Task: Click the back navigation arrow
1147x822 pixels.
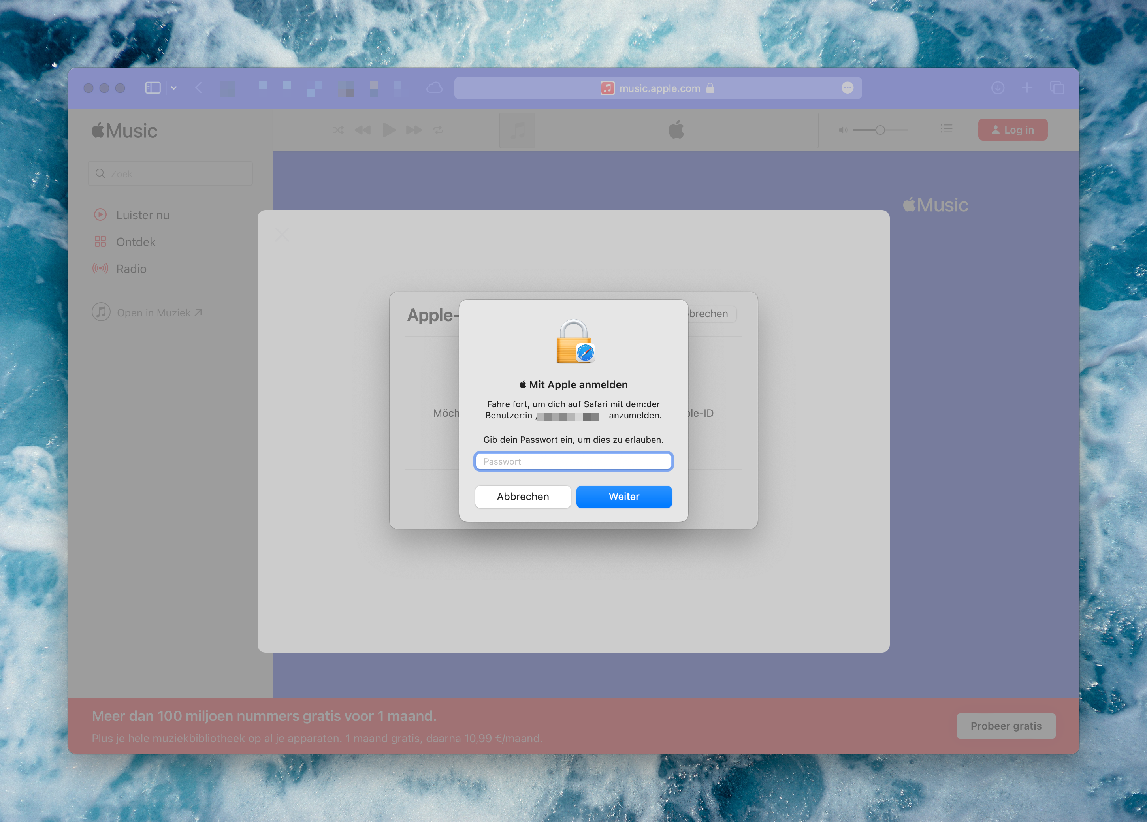Action: 199,87
